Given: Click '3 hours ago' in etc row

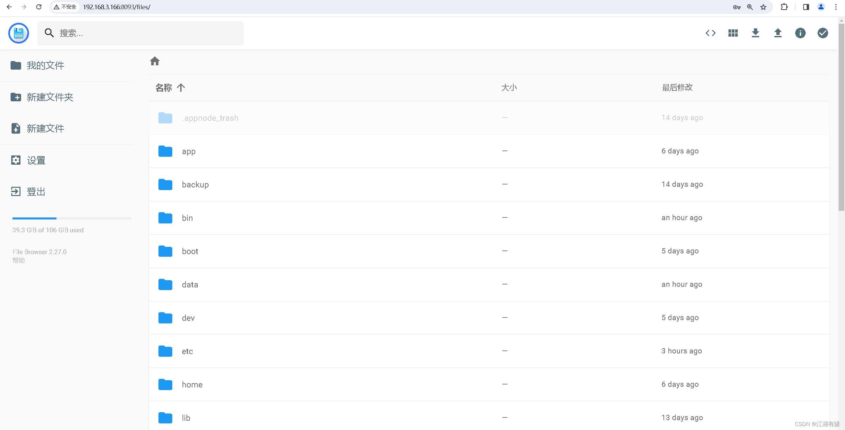Looking at the screenshot, I should pyautogui.click(x=682, y=351).
